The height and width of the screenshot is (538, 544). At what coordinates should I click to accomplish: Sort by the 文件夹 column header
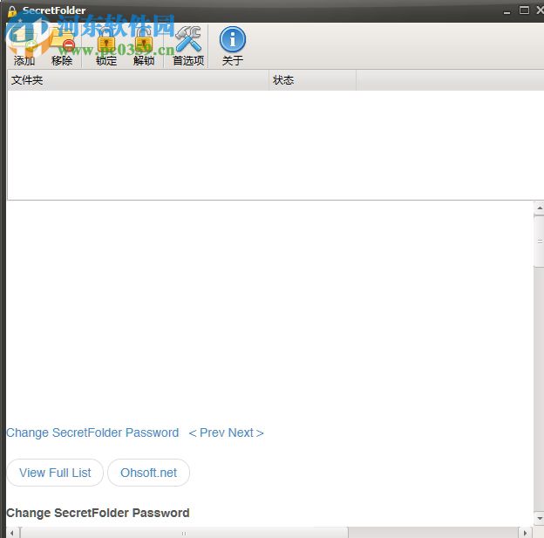tap(138, 80)
